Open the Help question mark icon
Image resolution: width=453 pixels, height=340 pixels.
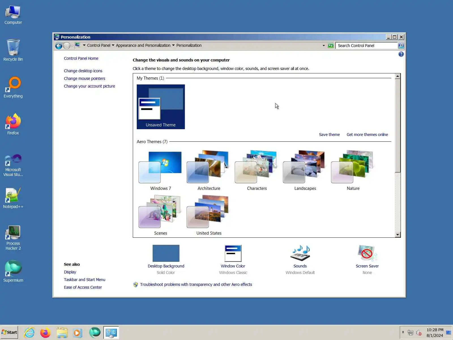pyautogui.click(x=401, y=54)
